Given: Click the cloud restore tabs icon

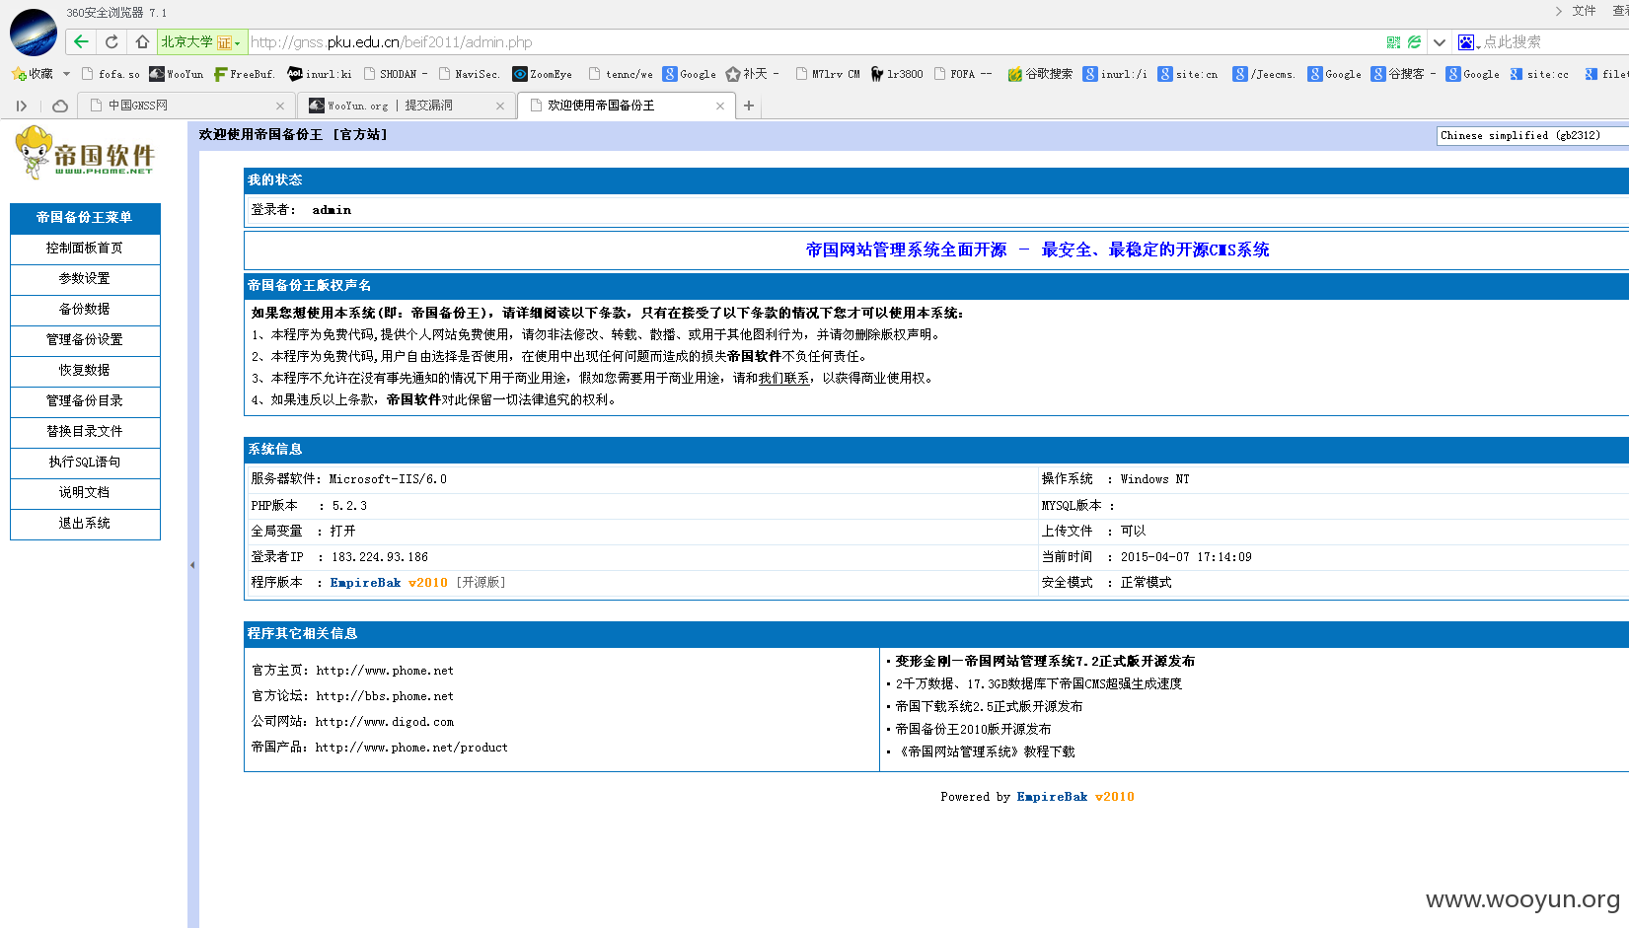Looking at the screenshot, I should coord(60,106).
